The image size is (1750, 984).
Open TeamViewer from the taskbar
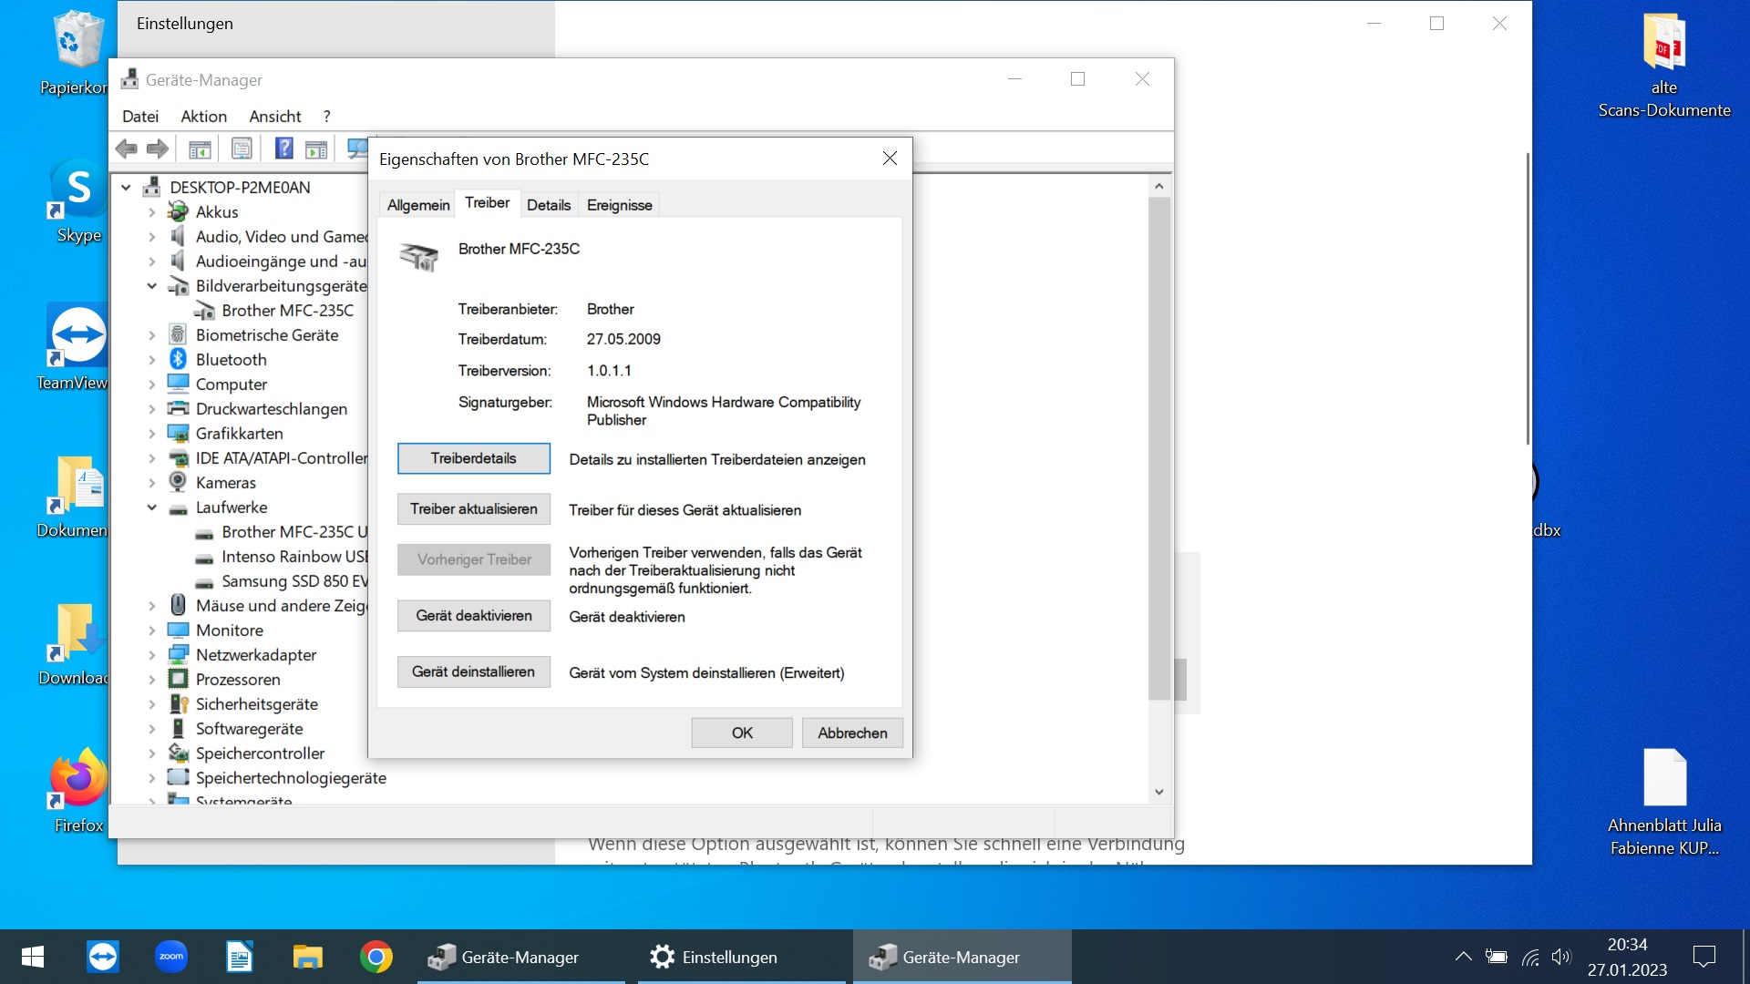[x=103, y=957]
